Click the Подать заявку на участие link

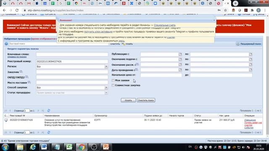[253, 124]
